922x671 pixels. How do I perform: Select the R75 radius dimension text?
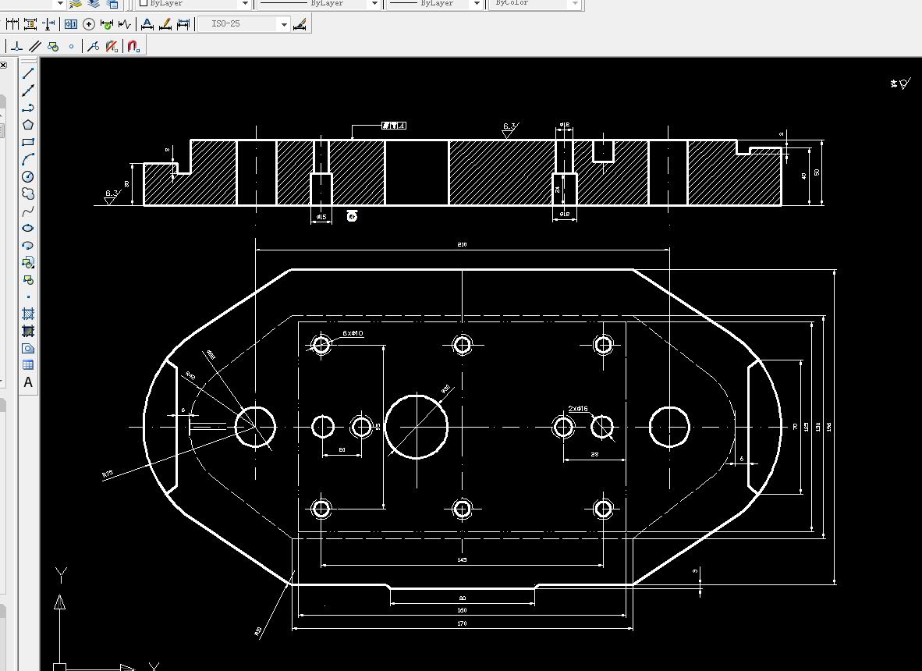point(107,474)
